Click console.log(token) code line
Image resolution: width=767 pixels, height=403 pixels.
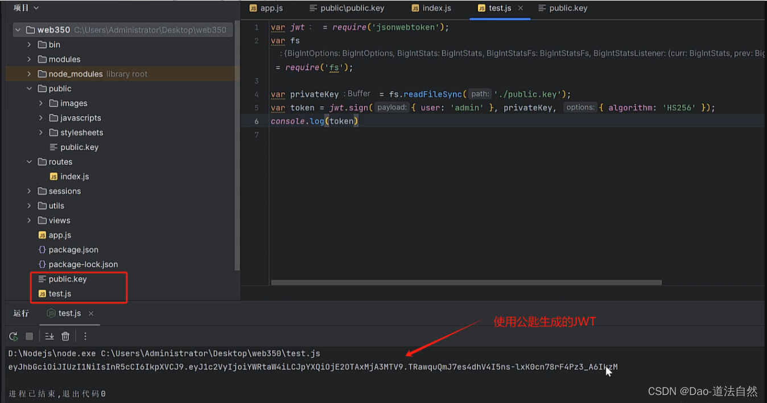[x=315, y=121]
